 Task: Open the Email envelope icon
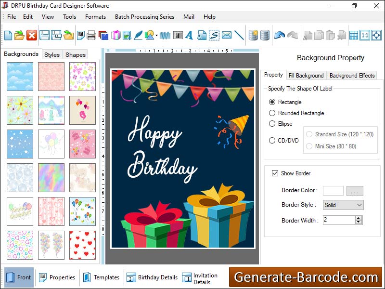click(227, 35)
